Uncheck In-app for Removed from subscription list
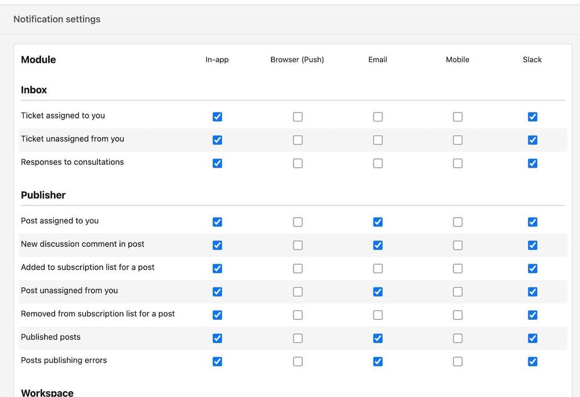This screenshot has width=580, height=397. point(217,315)
